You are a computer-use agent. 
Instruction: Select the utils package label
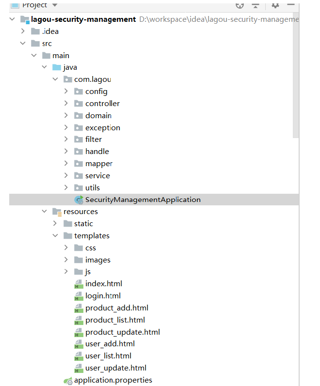[93, 187]
